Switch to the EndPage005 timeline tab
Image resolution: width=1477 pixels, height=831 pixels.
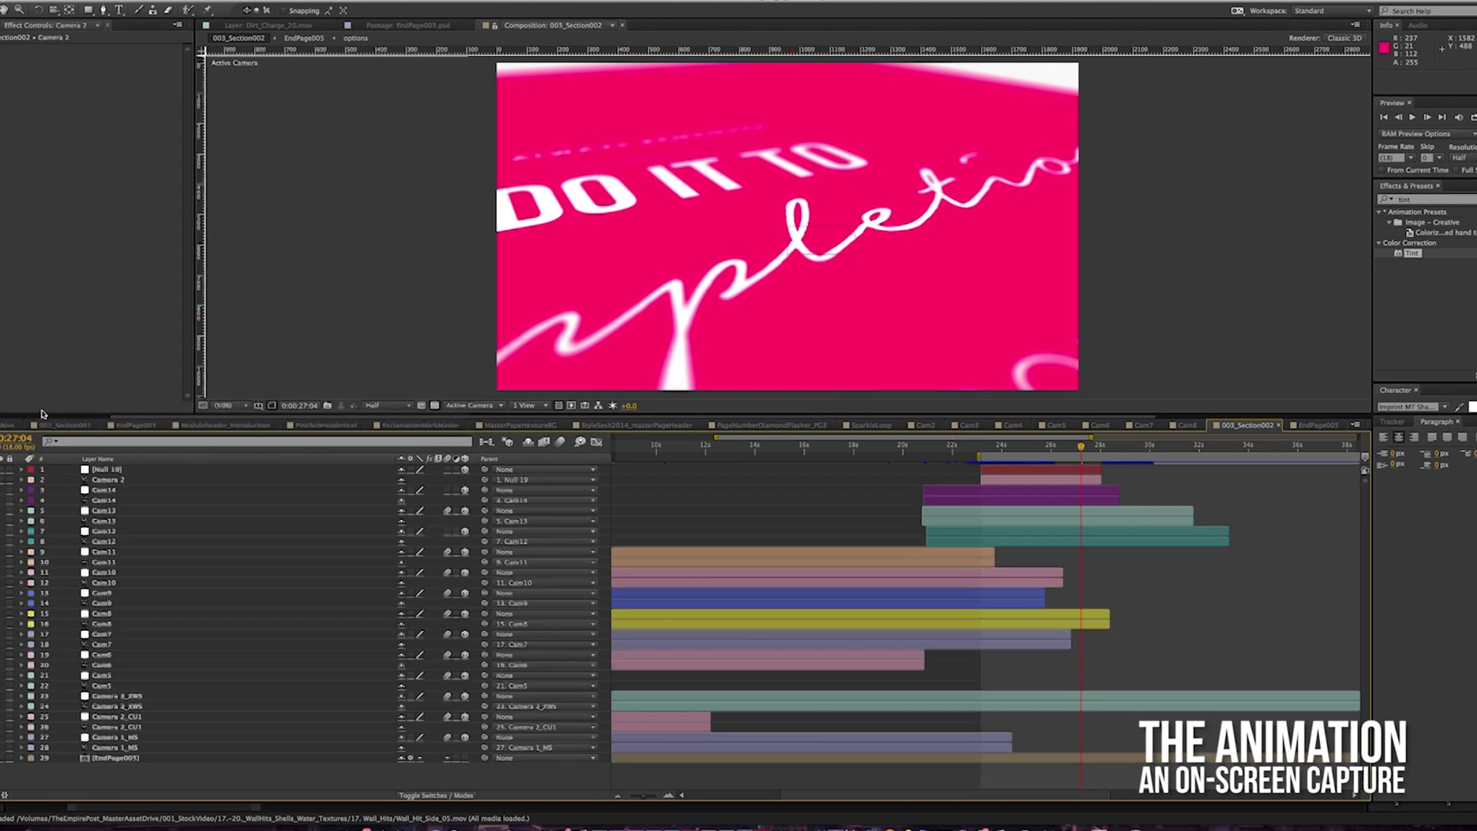(x=1317, y=425)
